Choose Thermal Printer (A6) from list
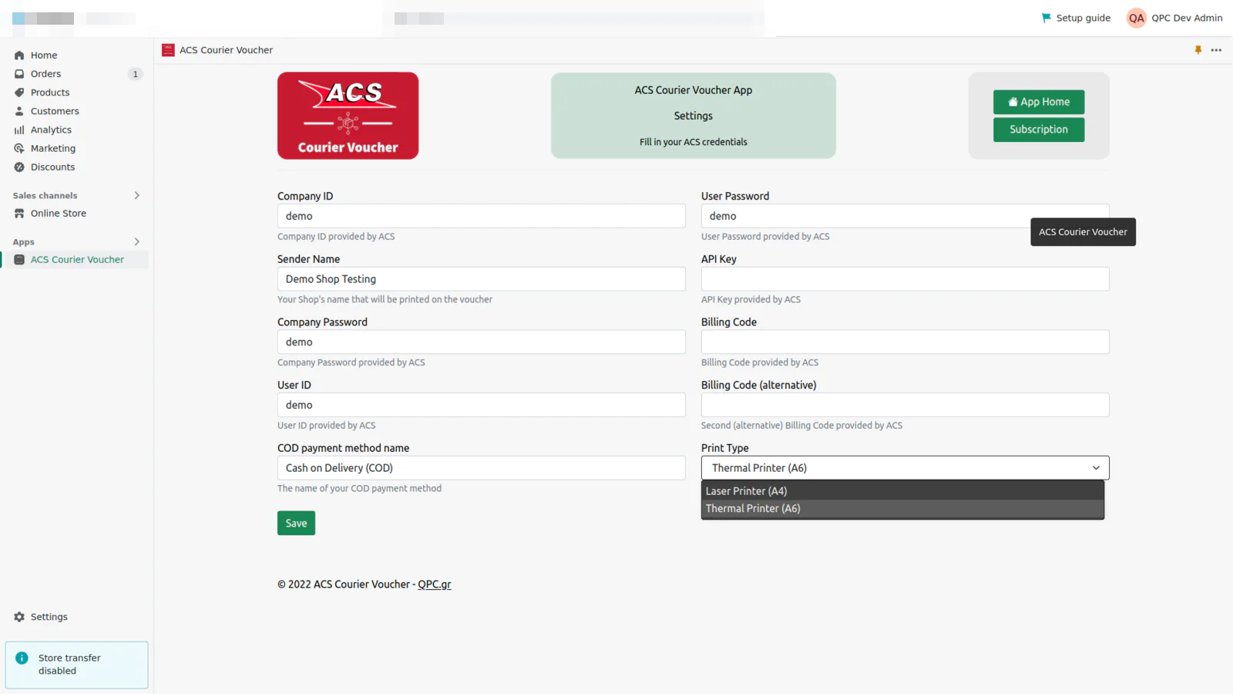1233x694 pixels. tap(753, 509)
